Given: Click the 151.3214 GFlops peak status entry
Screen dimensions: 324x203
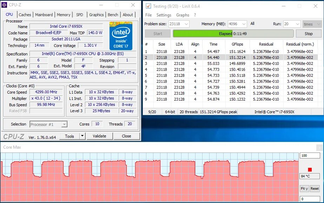Looking at the screenshot, I should [x=218, y=112].
